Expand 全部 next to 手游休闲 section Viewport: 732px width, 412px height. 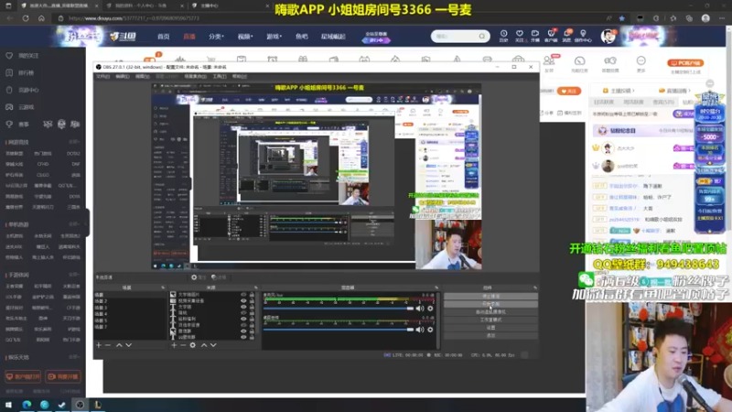(74, 275)
